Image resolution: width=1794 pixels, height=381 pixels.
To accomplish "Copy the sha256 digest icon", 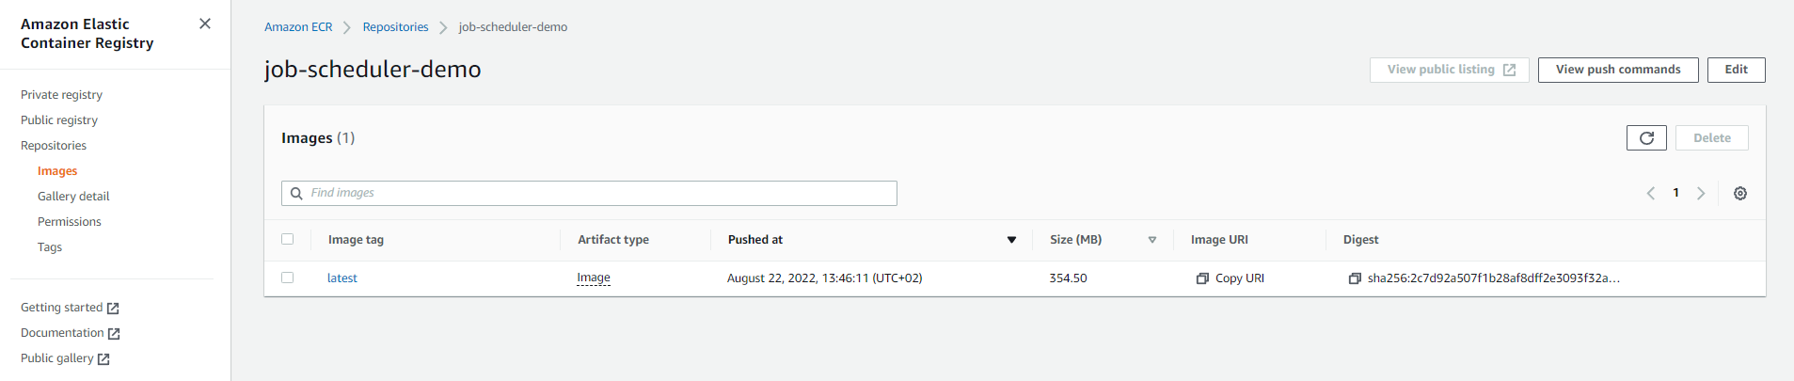I will pyautogui.click(x=1355, y=278).
